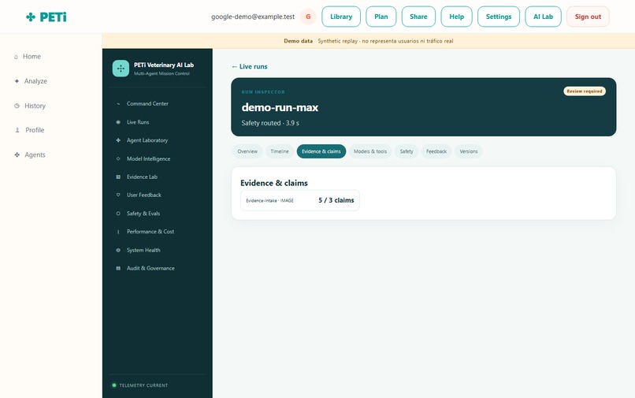Open the Models & tools tab
635x398 pixels.
[x=370, y=151]
